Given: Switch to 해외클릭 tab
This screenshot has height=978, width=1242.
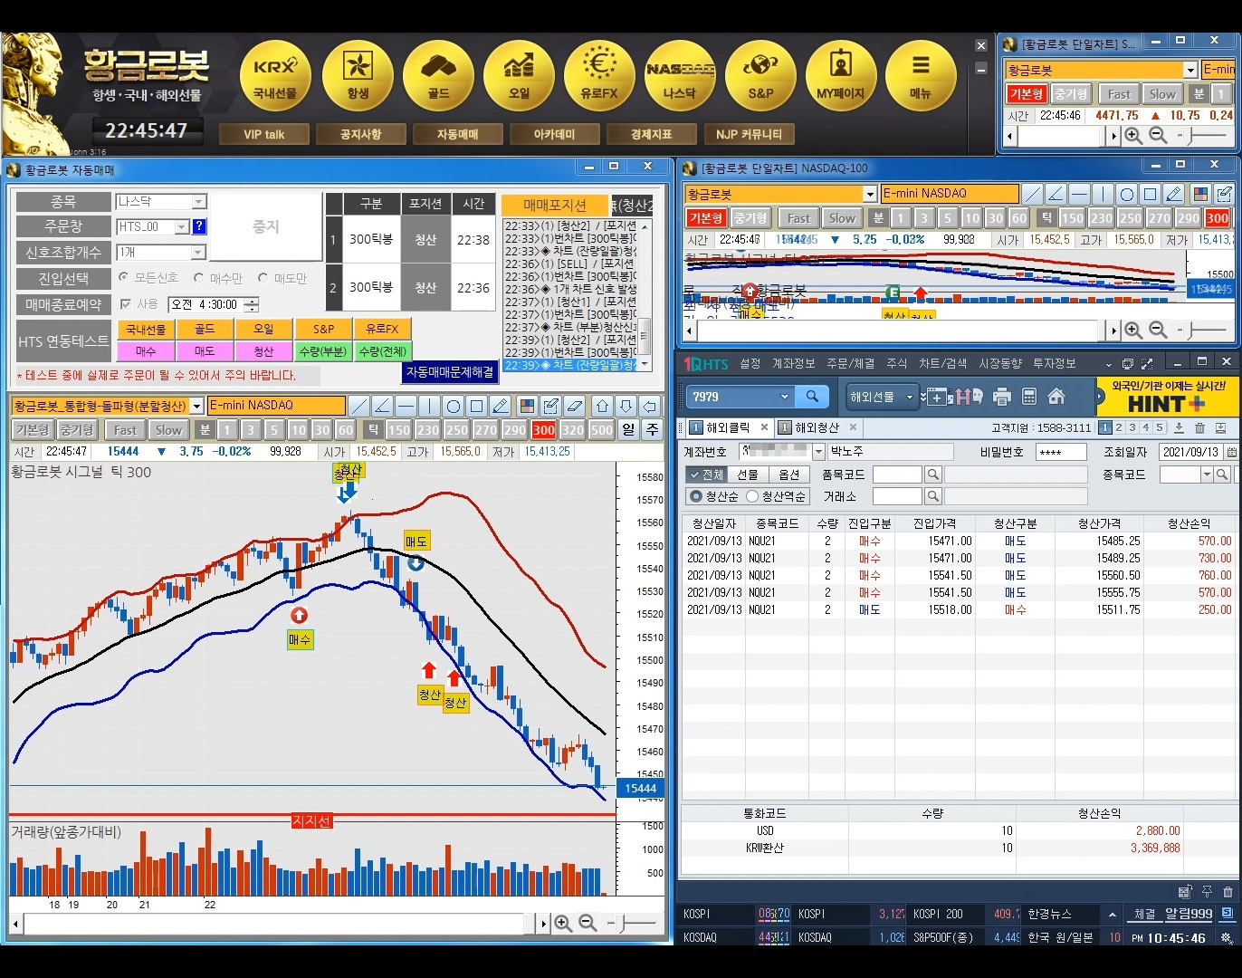Looking at the screenshot, I should [728, 427].
